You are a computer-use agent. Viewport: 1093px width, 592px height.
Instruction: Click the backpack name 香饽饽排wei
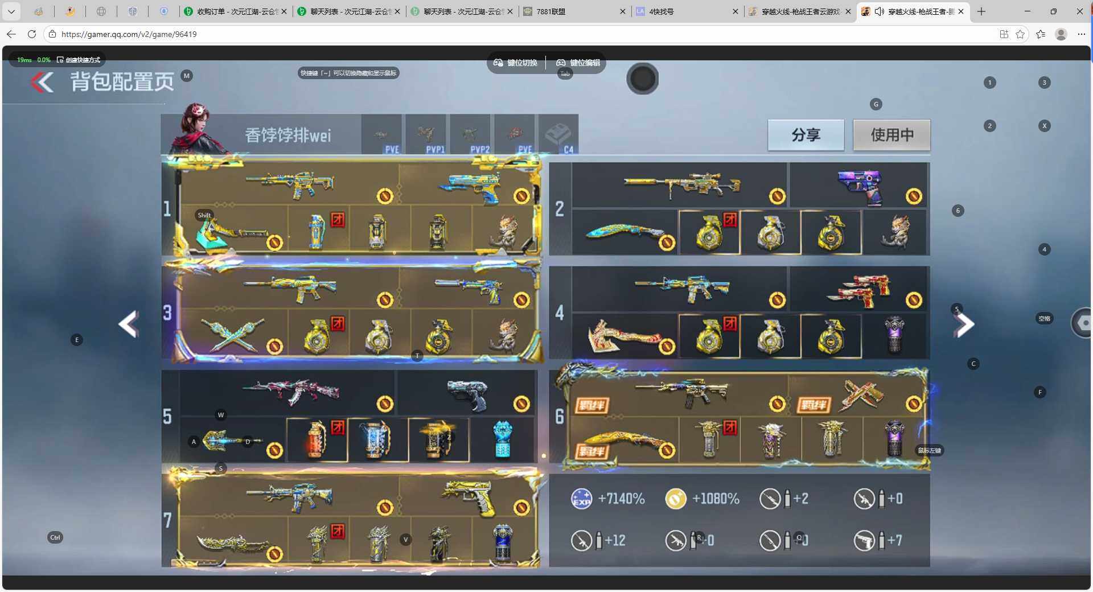(288, 135)
